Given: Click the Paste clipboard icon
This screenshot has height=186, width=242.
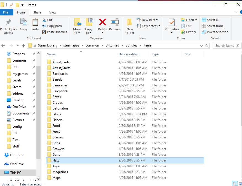Looking at the screenshot, I should [x=35, y=22].
